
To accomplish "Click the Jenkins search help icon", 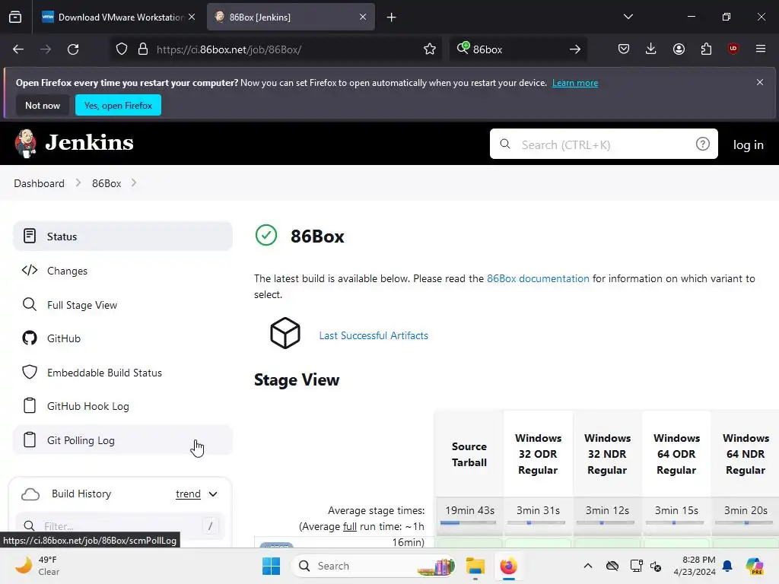I will coord(702,144).
